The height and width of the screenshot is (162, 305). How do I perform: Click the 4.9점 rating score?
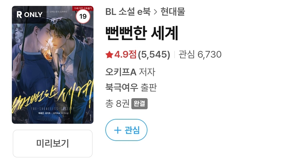[x=125, y=55]
